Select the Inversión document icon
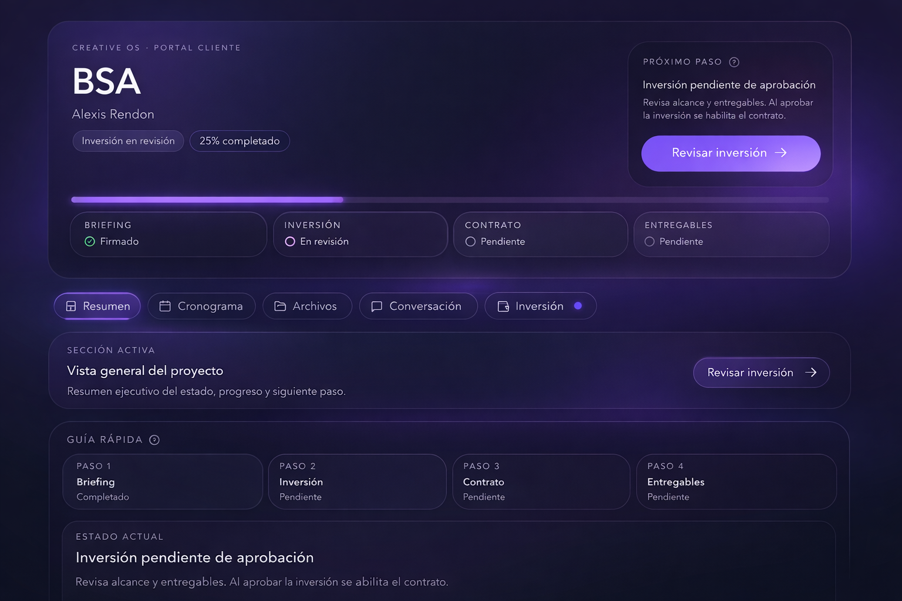The image size is (902, 601). 503,306
